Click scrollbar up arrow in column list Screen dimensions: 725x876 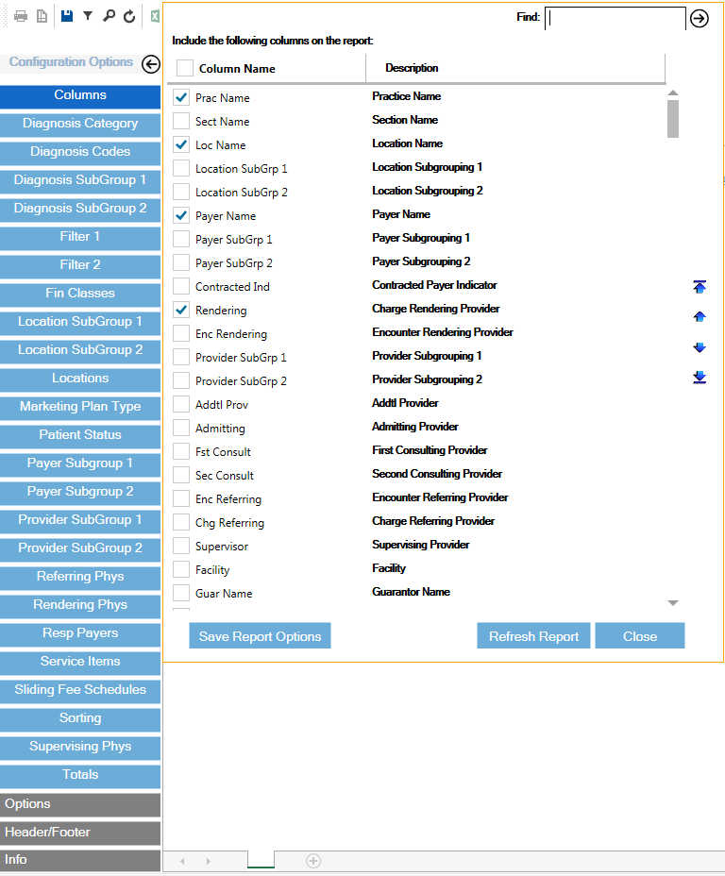[673, 93]
